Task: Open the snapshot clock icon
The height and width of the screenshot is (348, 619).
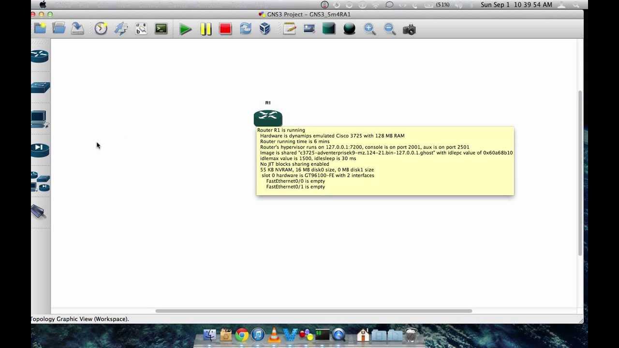Action: point(101,29)
